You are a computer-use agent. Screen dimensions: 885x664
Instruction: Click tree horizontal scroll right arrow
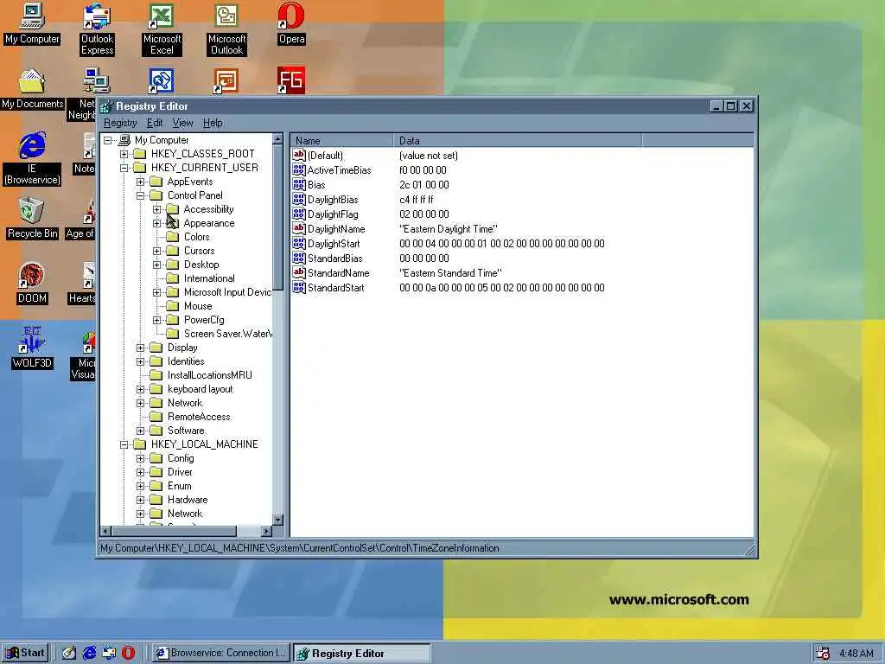pos(266,531)
